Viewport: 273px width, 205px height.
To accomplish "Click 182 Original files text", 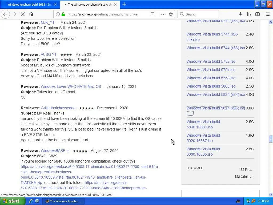I will pyautogui.click(x=243, y=177).
